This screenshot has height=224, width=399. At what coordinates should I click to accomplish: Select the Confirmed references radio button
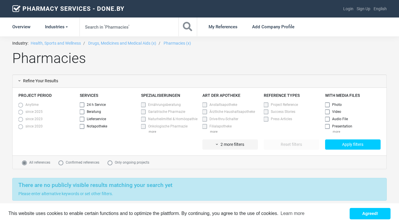tap(61, 163)
